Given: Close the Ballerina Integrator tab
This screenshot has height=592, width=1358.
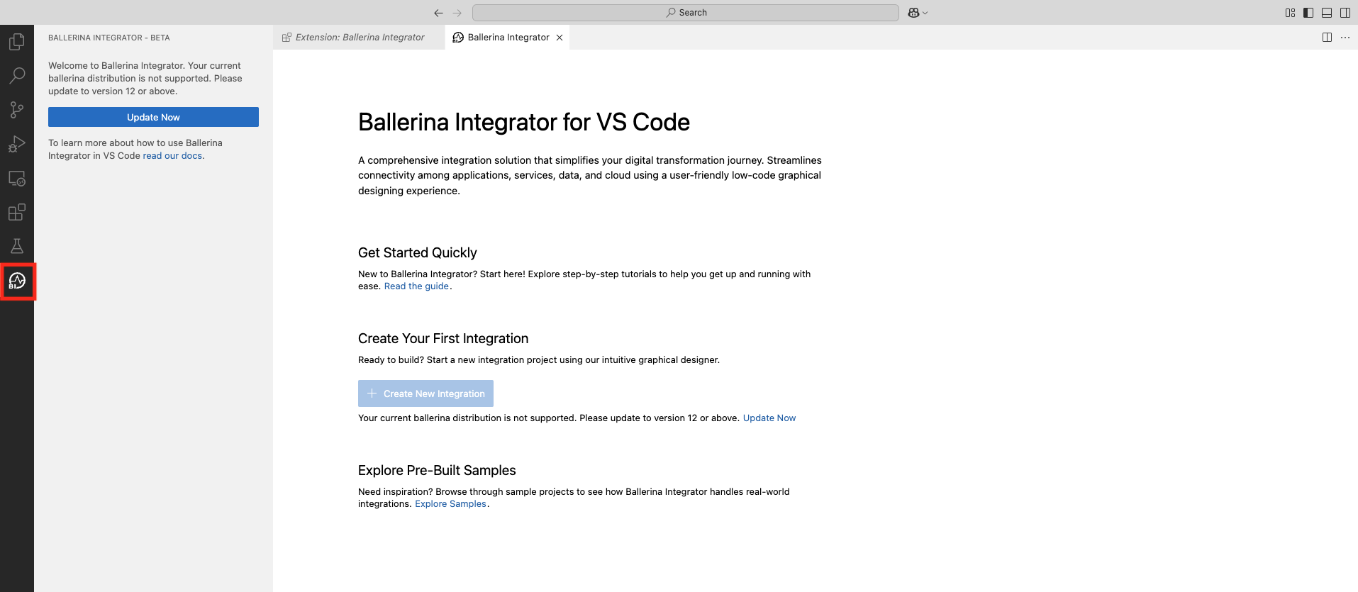Looking at the screenshot, I should [560, 38].
